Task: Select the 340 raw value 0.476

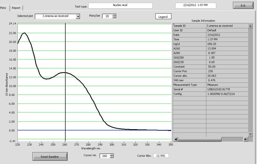Action: 227,80
